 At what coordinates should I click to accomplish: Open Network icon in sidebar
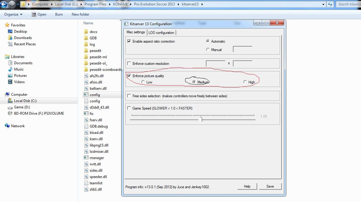[x=7, y=126]
